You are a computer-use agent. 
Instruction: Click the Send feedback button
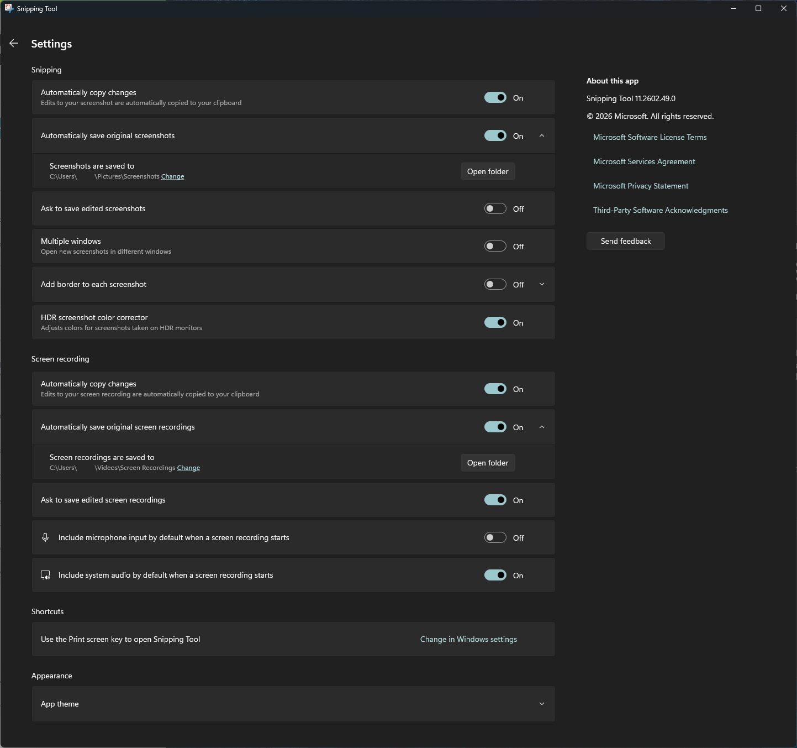pyautogui.click(x=626, y=241)
